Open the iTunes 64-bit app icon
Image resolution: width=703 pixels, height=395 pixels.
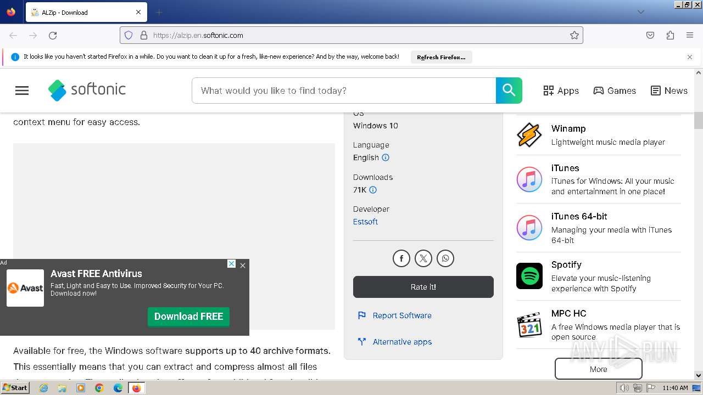click(529, 228)
